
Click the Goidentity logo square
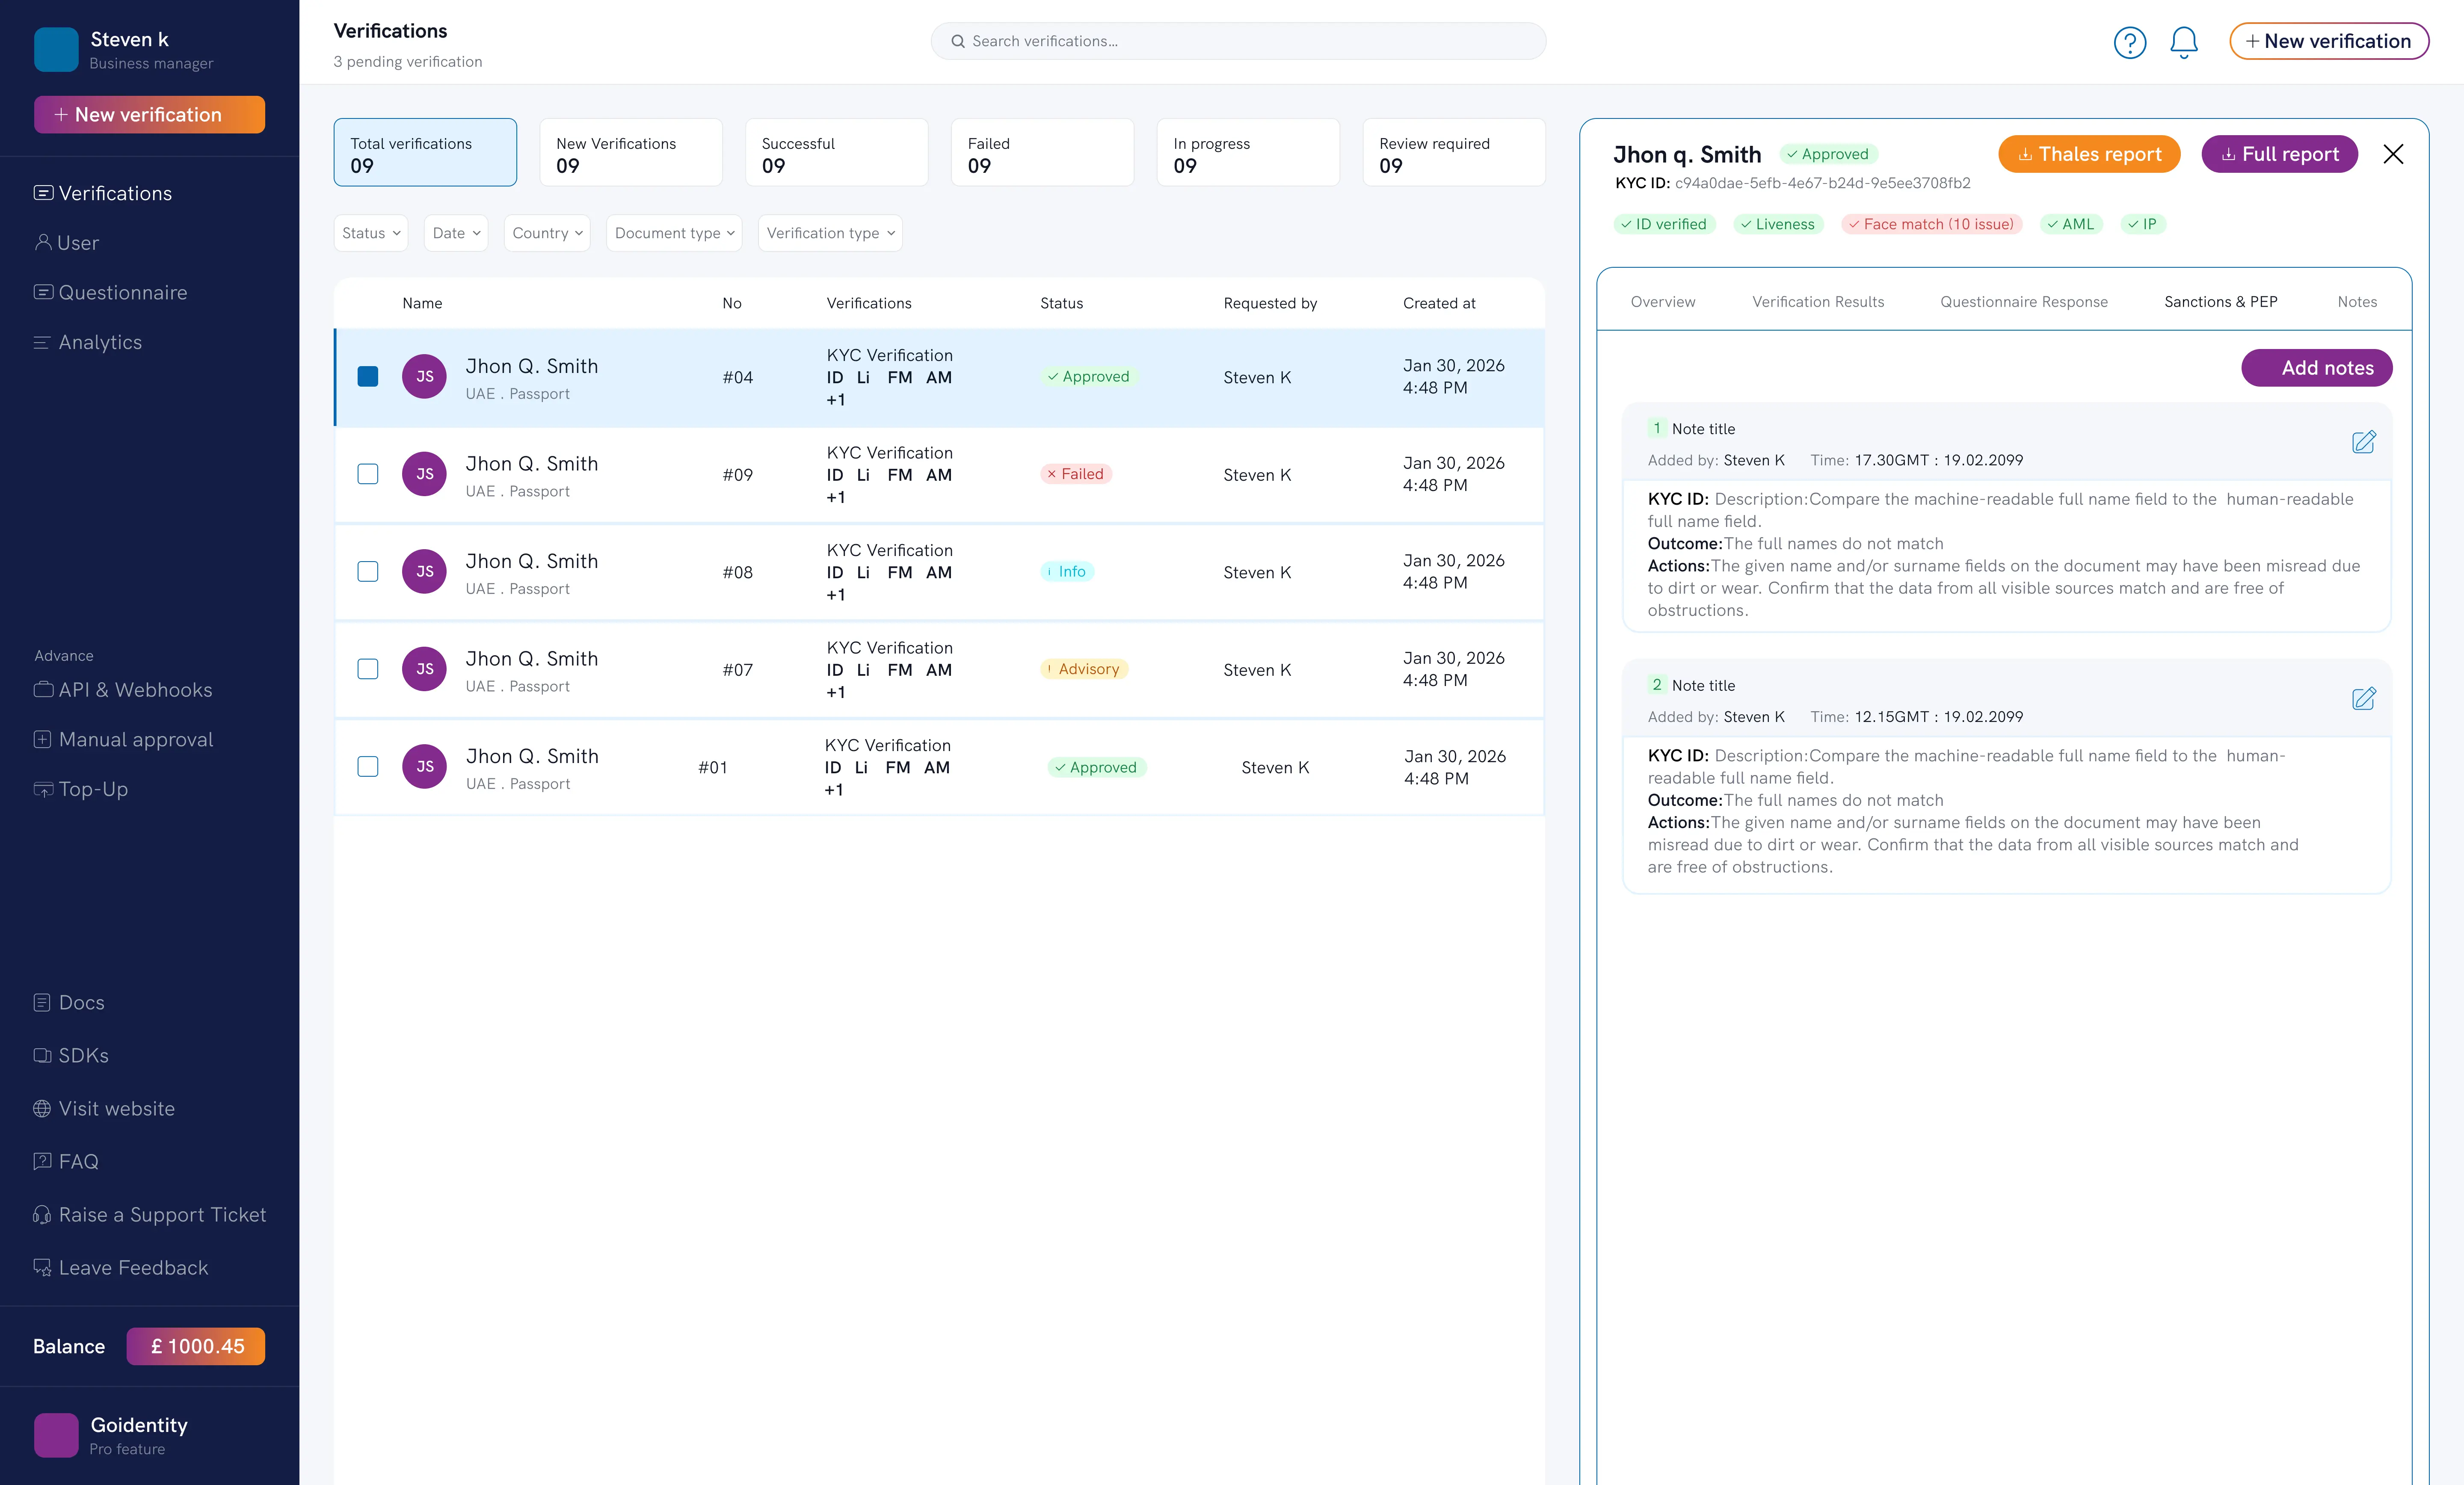[56, 1435]
